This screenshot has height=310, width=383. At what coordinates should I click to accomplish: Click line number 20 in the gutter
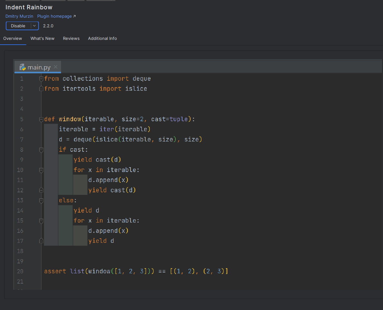20,271
